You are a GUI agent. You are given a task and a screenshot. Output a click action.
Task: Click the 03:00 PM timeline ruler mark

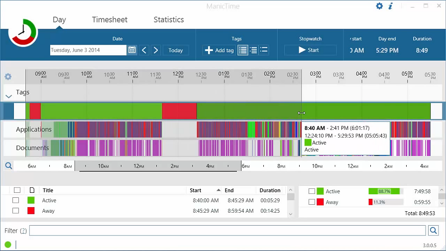316,75
